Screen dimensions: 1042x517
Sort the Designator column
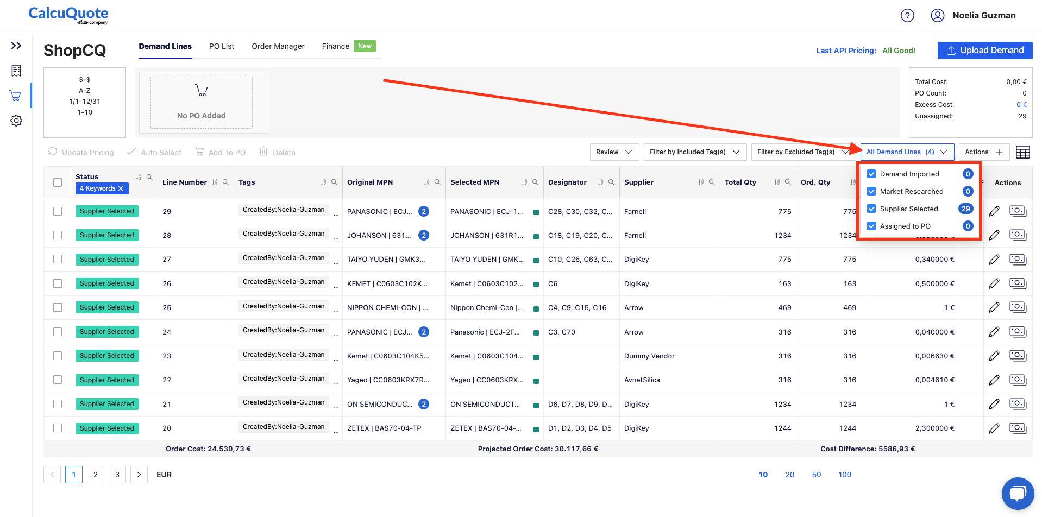pos(600,182)
